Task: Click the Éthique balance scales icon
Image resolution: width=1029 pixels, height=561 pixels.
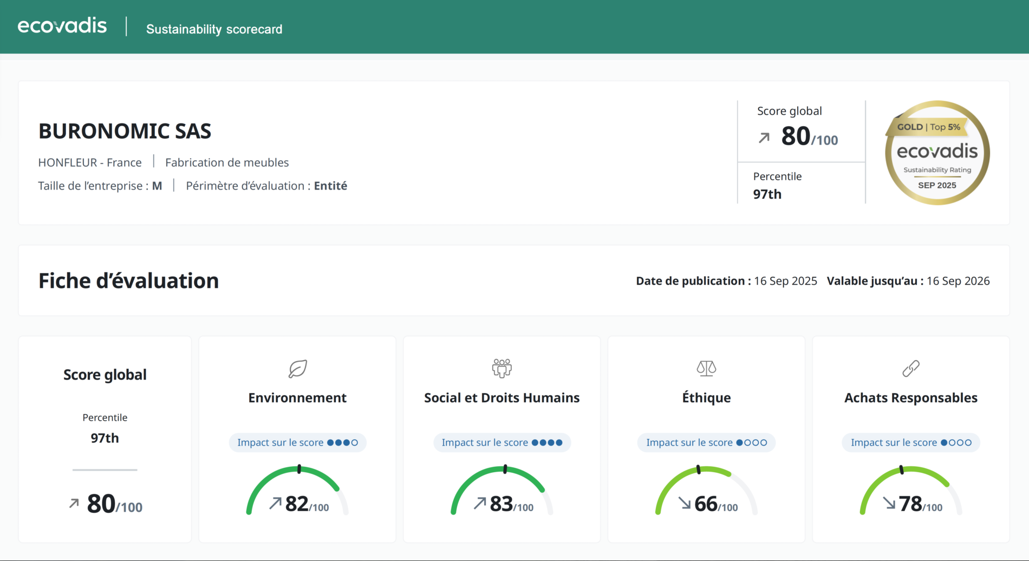Action: coord(706,368)
